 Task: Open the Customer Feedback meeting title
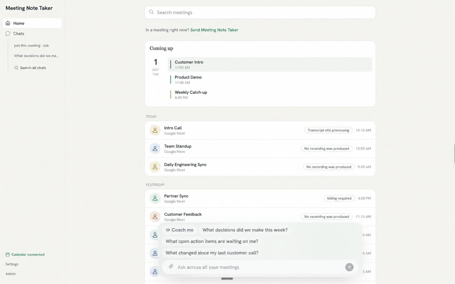click(x=183, y=214)
